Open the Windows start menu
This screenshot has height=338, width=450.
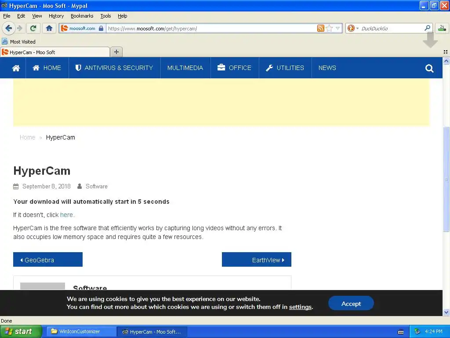21,331
